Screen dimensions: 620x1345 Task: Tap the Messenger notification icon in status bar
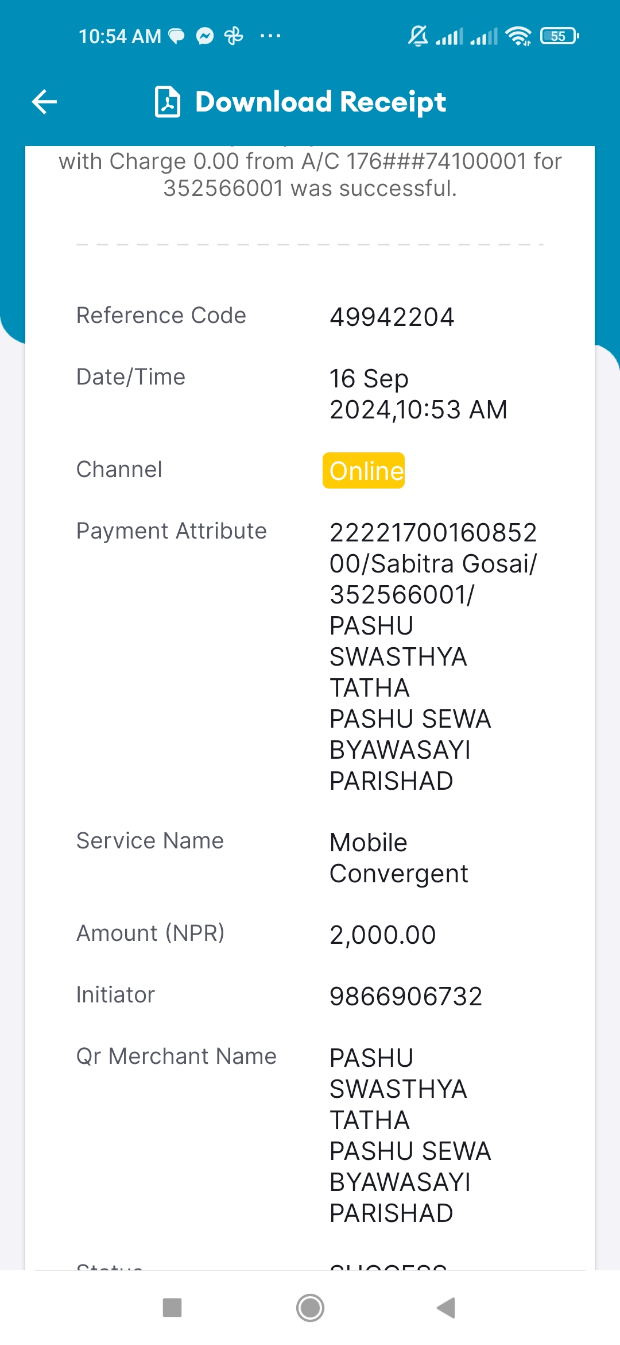tap(205, 36)
